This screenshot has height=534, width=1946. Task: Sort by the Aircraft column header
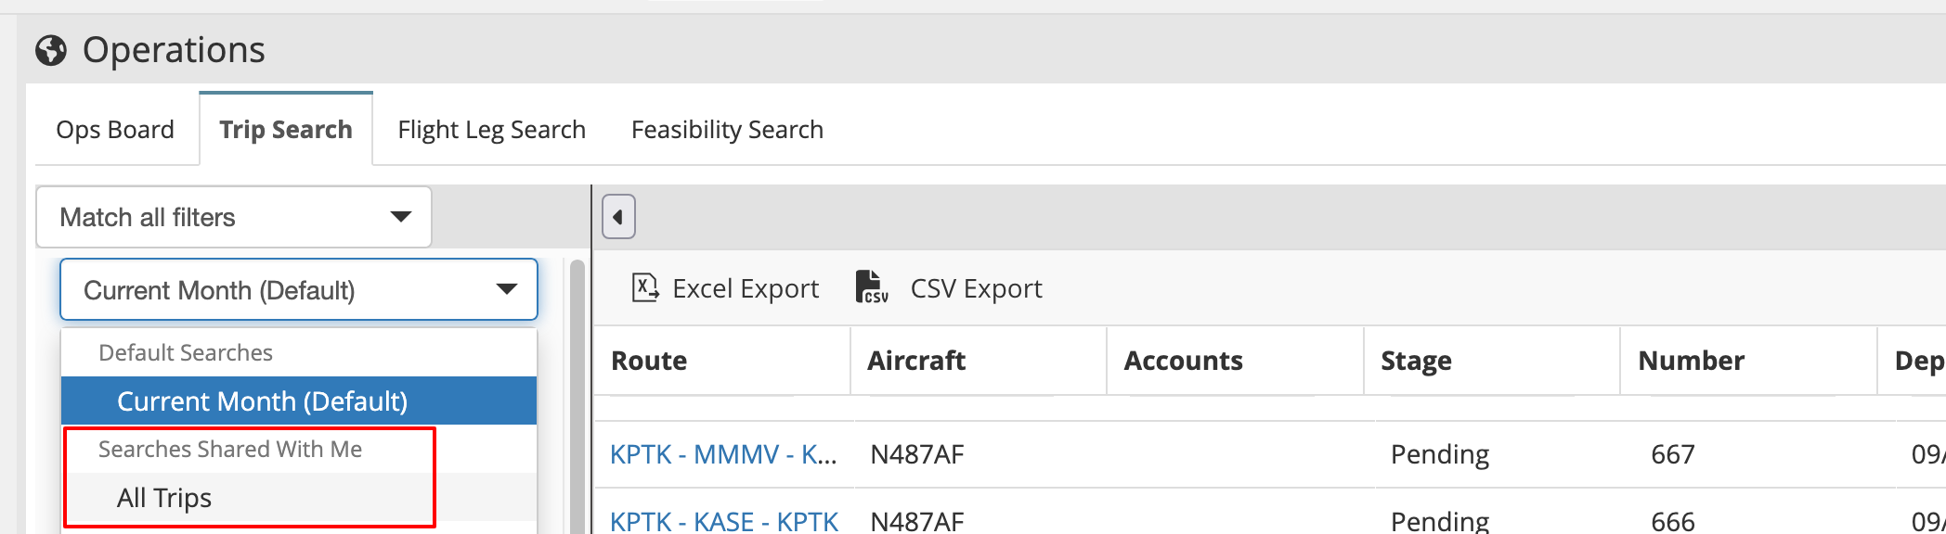(x=916, y=361)
